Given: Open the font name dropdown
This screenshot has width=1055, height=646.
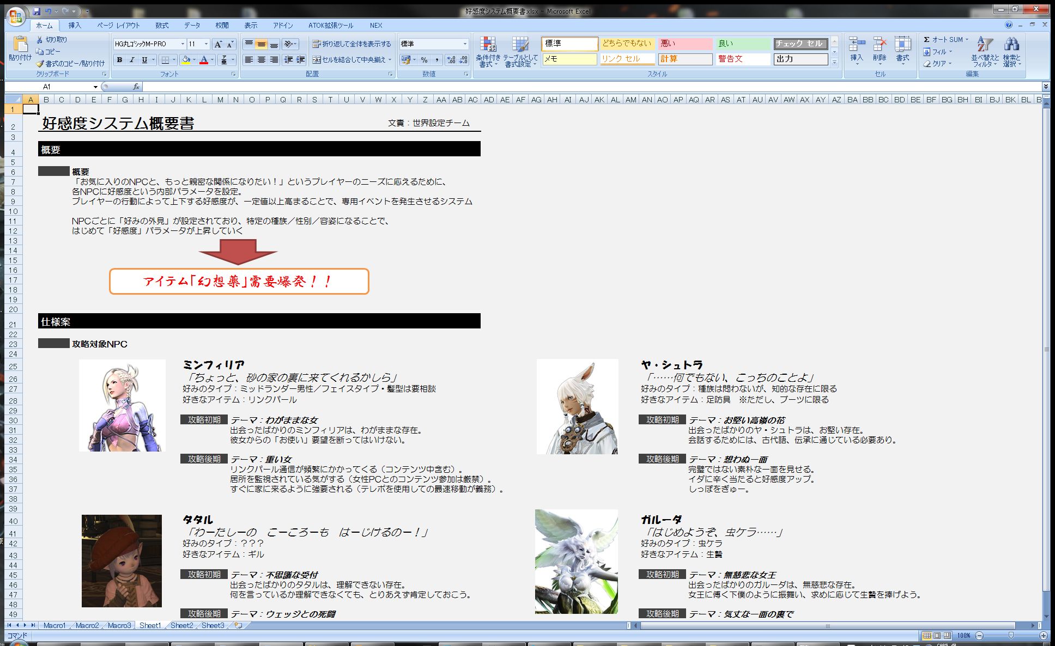Looking at the screenshot, I should (183, 44).
